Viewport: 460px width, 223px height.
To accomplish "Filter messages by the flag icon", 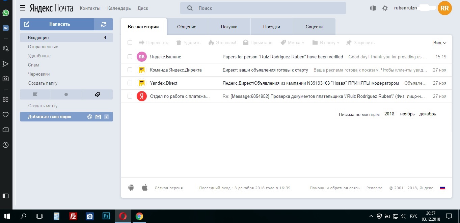I will click(35, 94).
